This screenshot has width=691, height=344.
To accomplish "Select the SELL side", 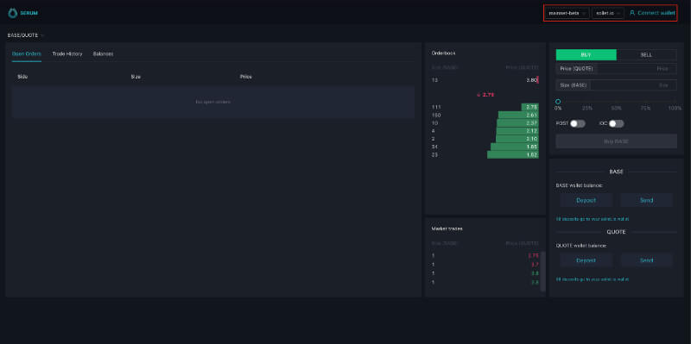I will click(x=646, y=55).
